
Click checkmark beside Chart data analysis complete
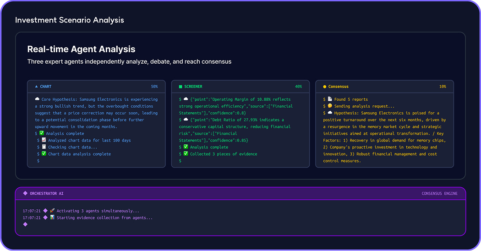[x=44, y=154]
